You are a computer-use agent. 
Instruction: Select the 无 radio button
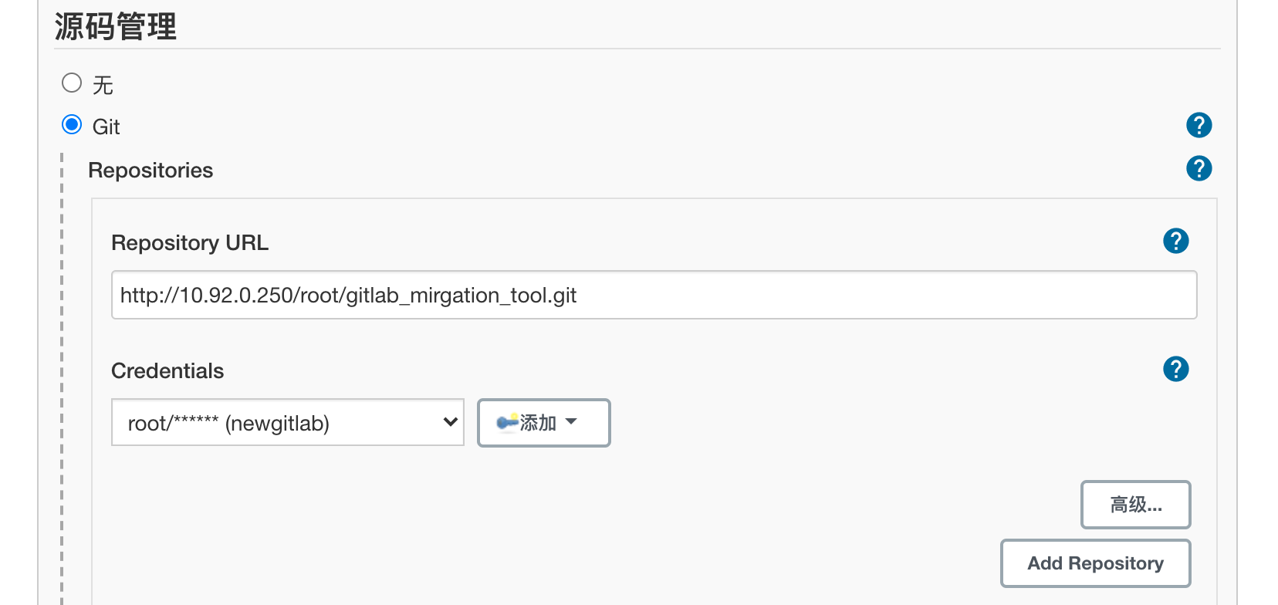point(72,83)
